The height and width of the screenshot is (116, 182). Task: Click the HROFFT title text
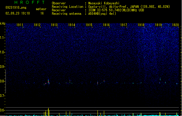[30, 2]
